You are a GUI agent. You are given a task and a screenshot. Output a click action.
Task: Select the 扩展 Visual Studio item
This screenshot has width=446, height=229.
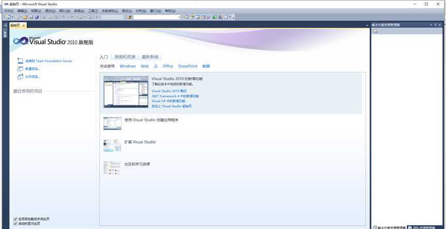(x=140, y=142)
